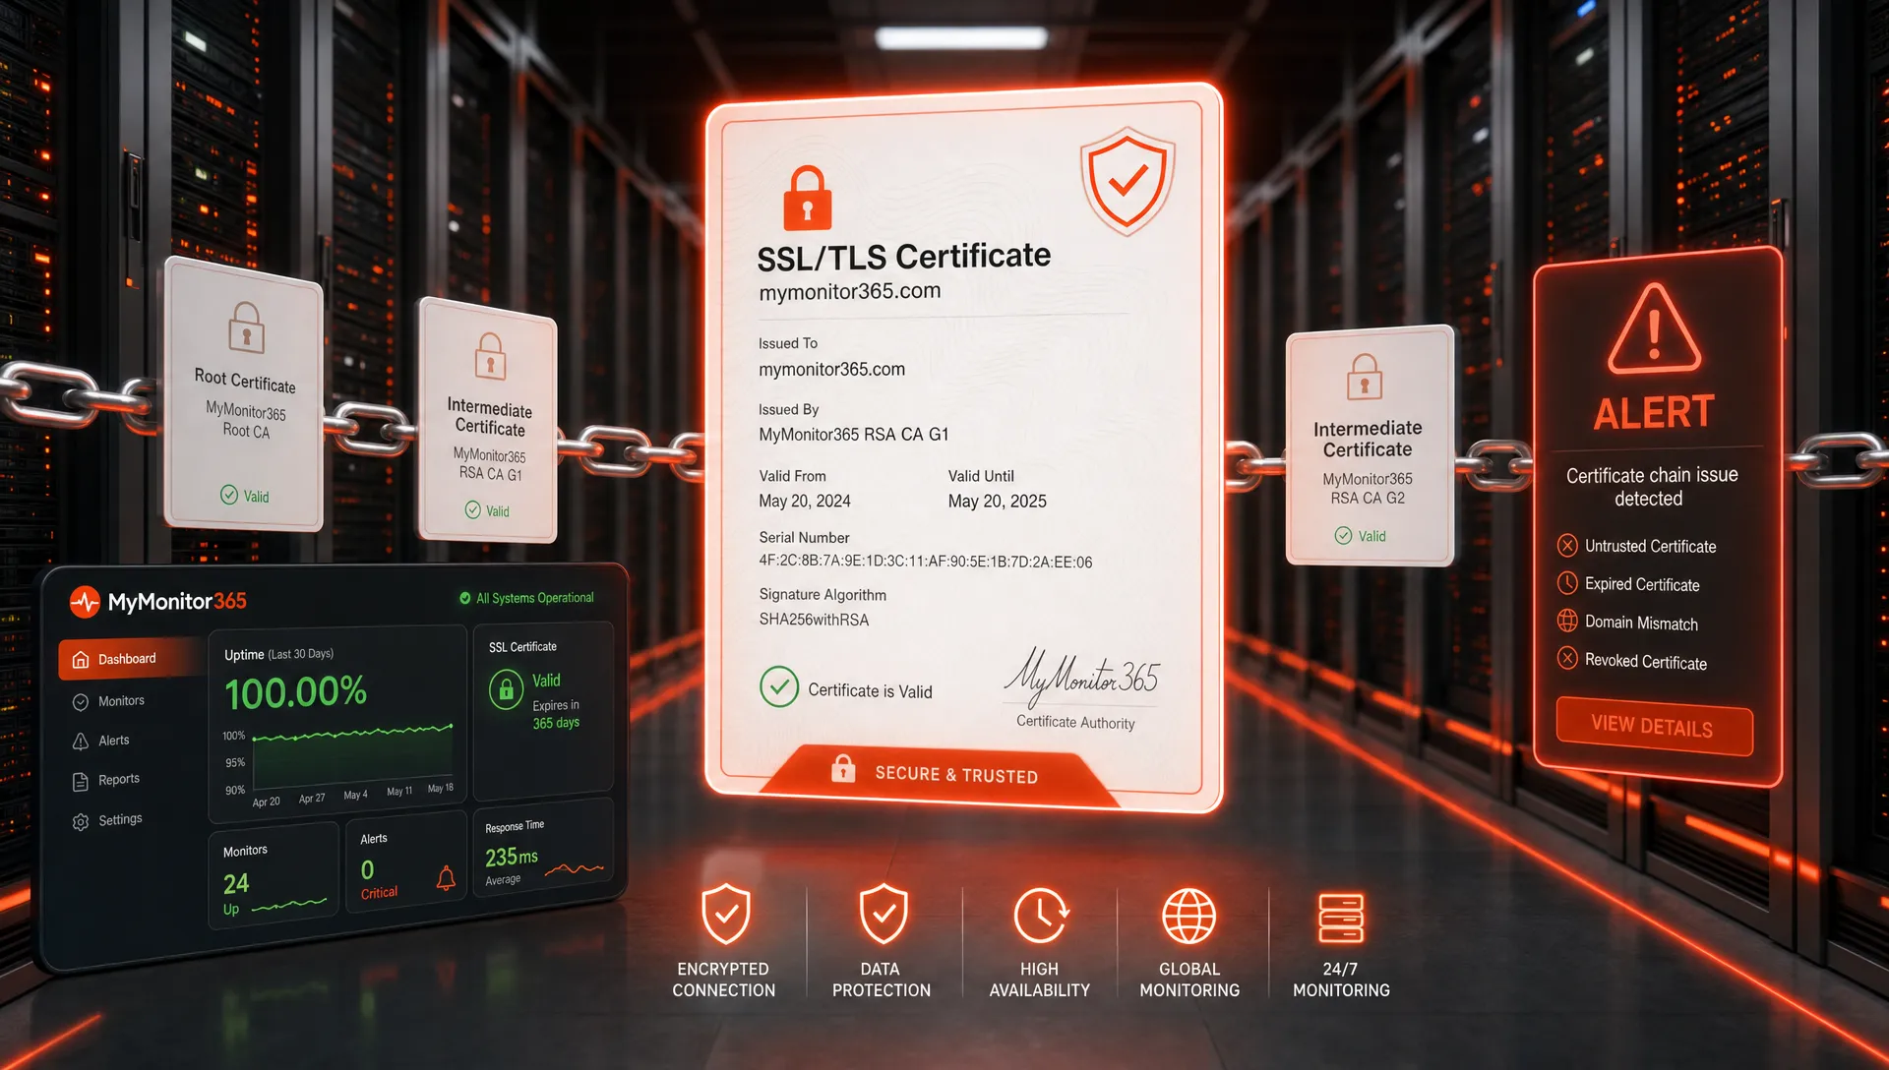
Task: Click the ENCRYPTED CONNECTION label
Action: pos(723,980)
